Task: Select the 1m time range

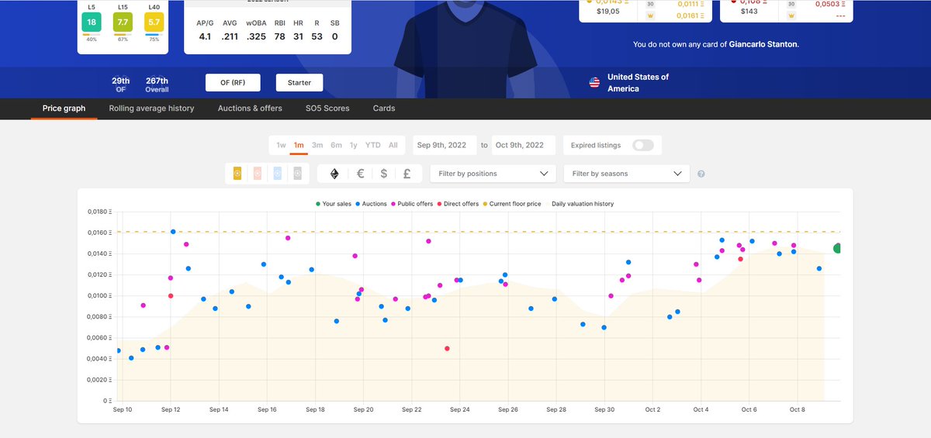Action: (299, 145)
